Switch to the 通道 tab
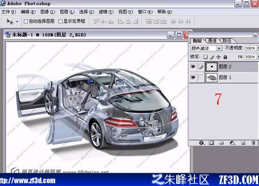This screenshot has height=186, width=259. pyautogui.click(x=212, y=41)
